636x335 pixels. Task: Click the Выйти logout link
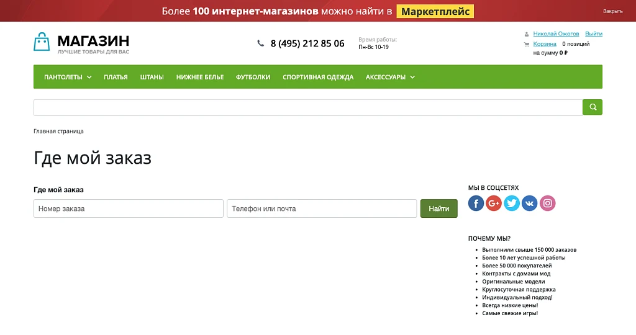point(594,33)
